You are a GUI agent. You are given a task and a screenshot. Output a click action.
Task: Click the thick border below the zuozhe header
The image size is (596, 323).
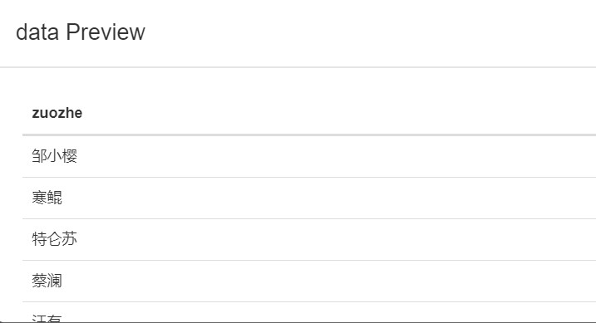tap(309, 135)
